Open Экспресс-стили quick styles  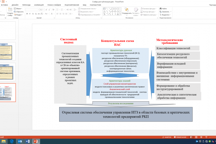pyautogui.click(x=136, y=12)
